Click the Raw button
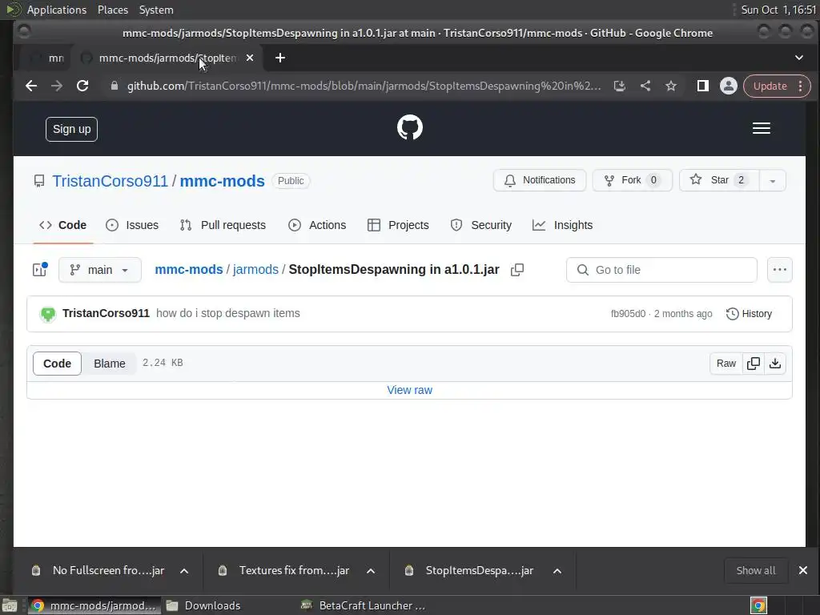Screen dimensions: 820x615 (x=726, y=364)
